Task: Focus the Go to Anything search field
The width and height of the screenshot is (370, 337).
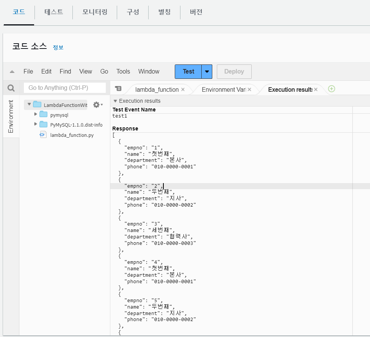Action: 65,88
